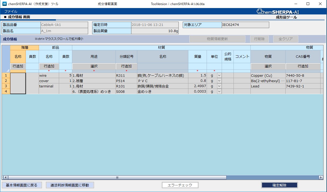This screenshot has width=327, height=192.
Task: Click the scrollbar left arrow
Action: tap(5, 177)
